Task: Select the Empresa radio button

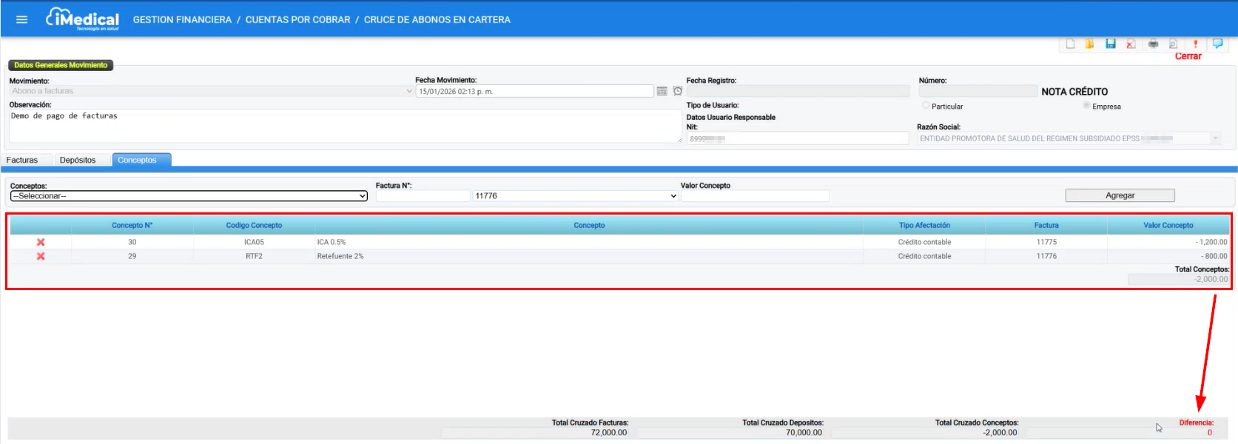Action: click(x=1086, y=106)
